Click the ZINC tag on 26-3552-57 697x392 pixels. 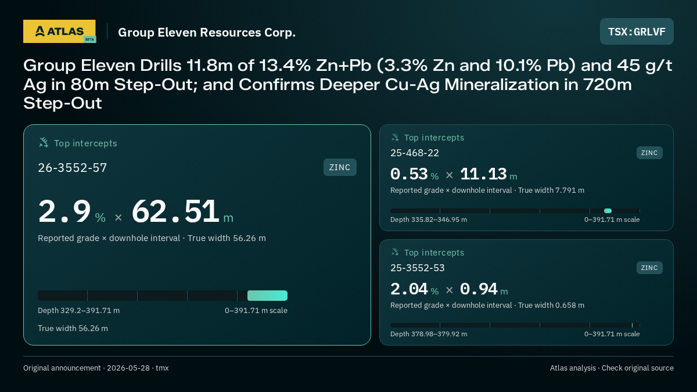point(340,167)
